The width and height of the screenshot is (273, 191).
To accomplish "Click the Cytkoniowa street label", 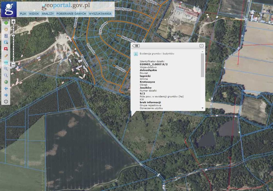I will 103,28.
